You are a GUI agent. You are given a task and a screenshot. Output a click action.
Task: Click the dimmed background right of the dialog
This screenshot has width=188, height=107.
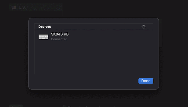(173, 53)
